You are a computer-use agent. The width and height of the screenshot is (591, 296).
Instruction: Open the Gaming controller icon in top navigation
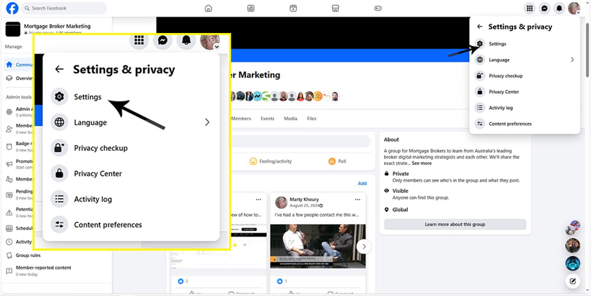tap(378, 8)
